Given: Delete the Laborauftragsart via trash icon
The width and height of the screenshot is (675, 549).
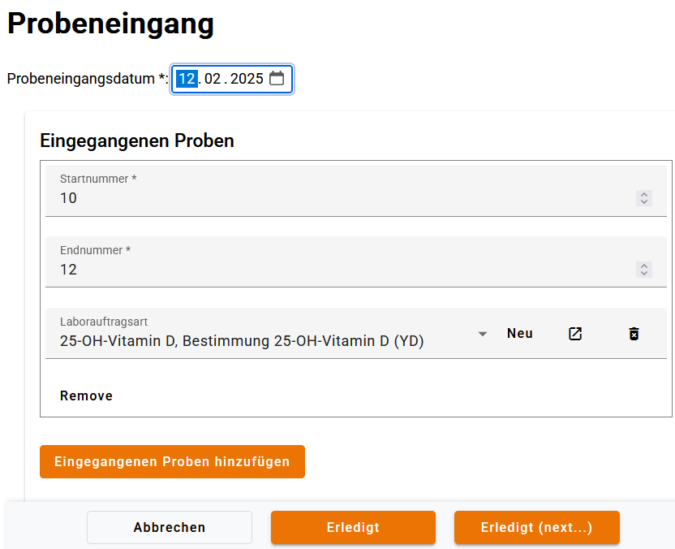Looking at the screenshot, I should 634,333.
